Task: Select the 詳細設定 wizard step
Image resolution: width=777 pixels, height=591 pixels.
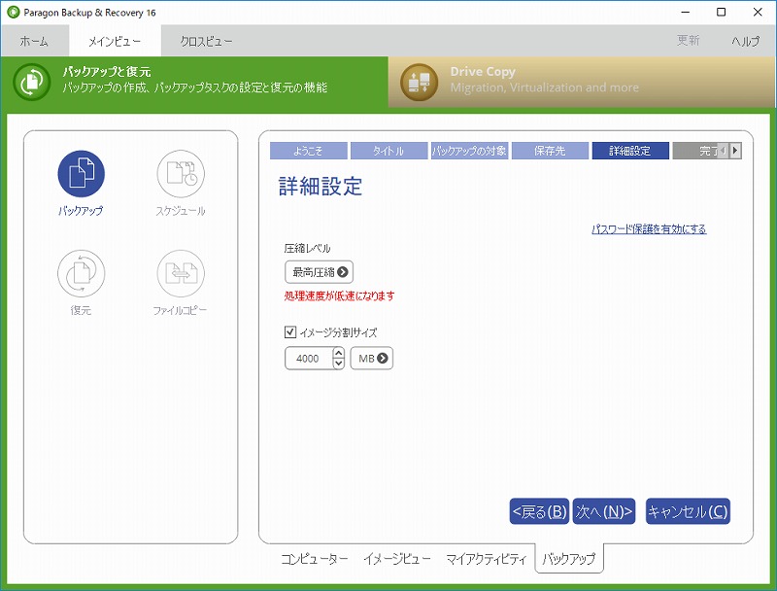Action: click(630, 151)
